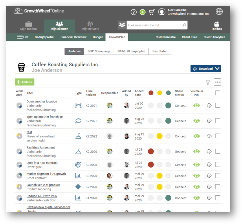Download the 'market segment 10% growth' ambition
The width and height of the screenshot is (242, 224).
click(209, 176)
